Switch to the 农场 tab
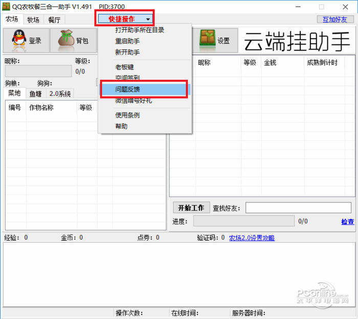The width and height of the screenshot is (358, 319). click(x=12, y=19)
